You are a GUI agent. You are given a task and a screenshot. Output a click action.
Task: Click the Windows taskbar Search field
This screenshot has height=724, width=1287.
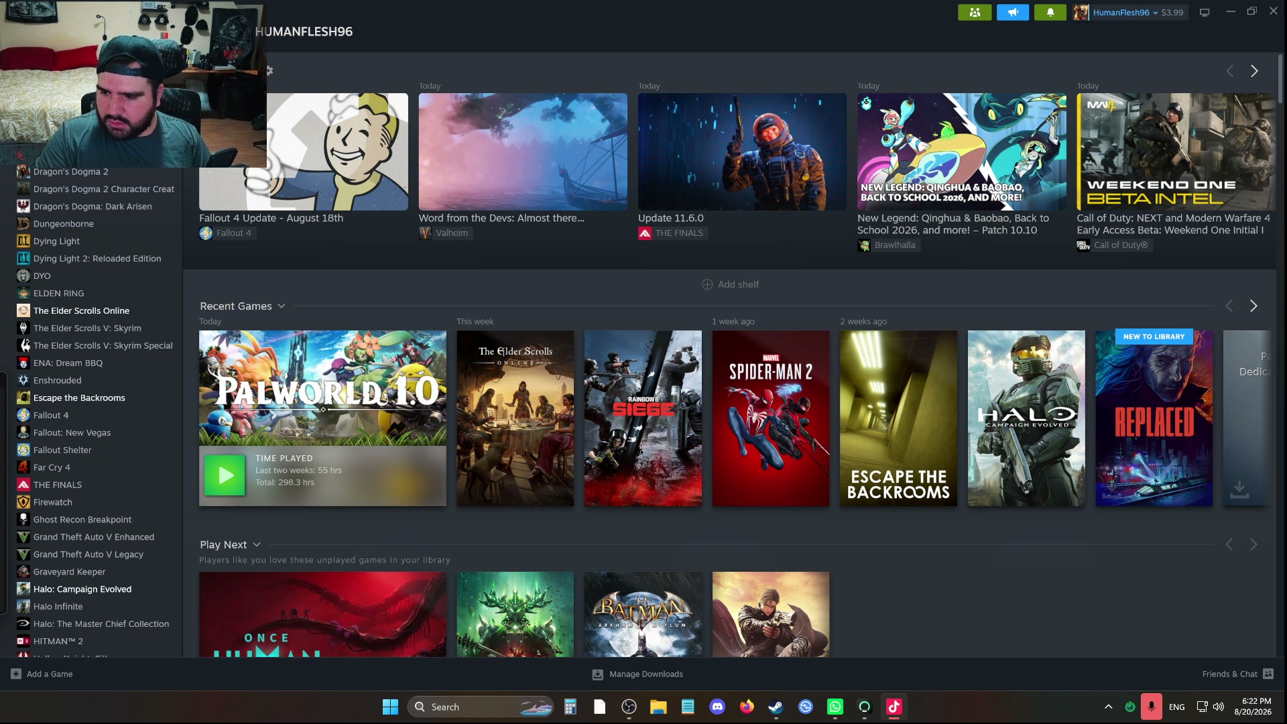coord(481,707)
